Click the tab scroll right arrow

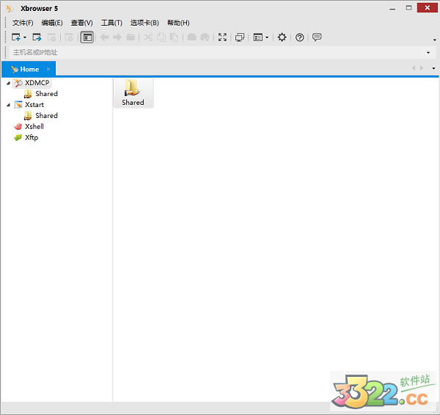point(422,68)
